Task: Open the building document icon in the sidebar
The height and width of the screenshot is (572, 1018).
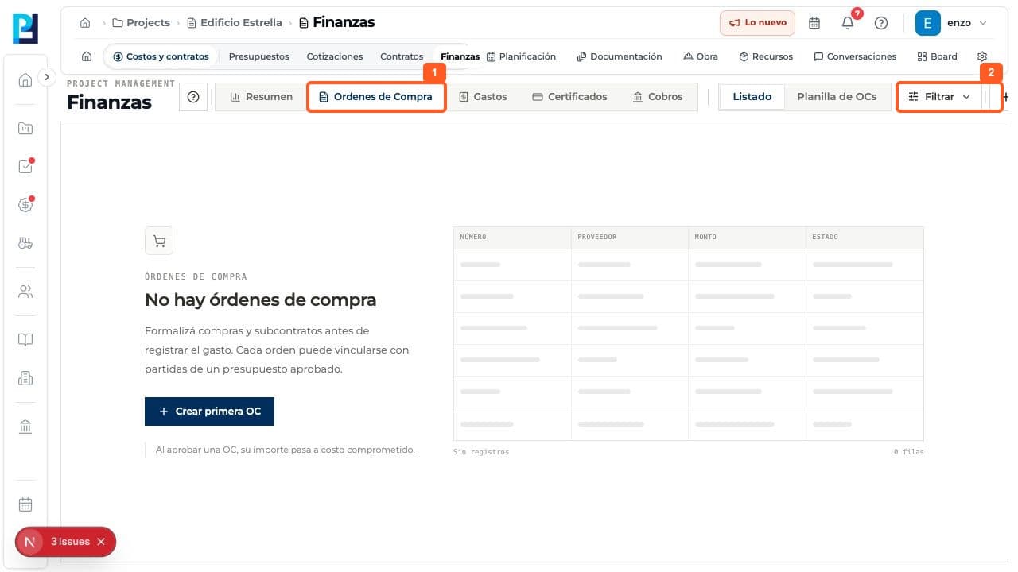Action: click(x=25, y=379)
